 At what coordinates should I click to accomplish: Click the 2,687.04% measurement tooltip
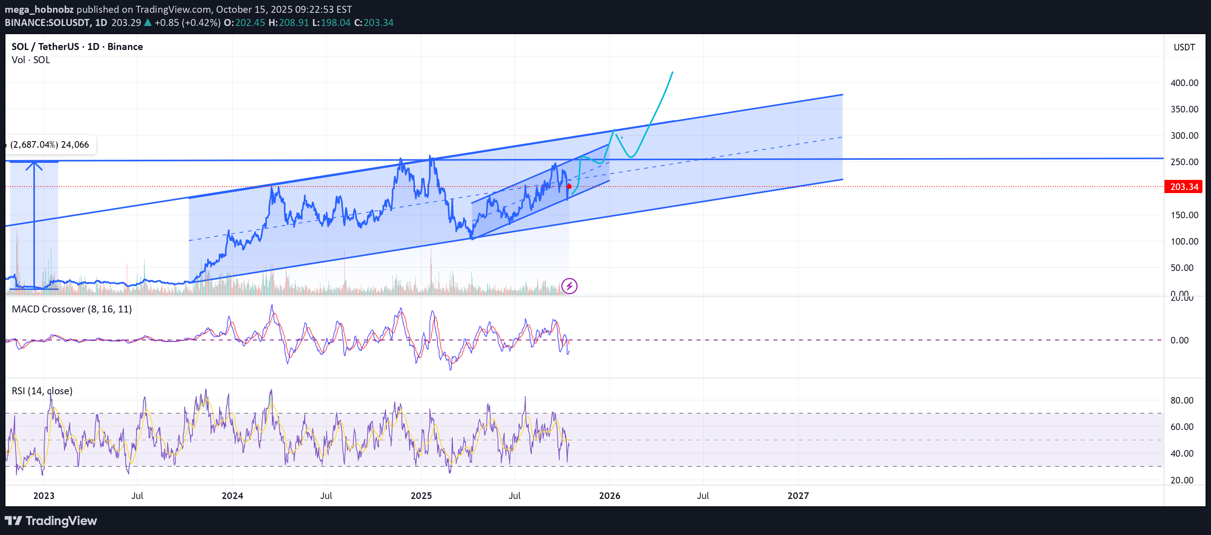[x=50, y=145]
